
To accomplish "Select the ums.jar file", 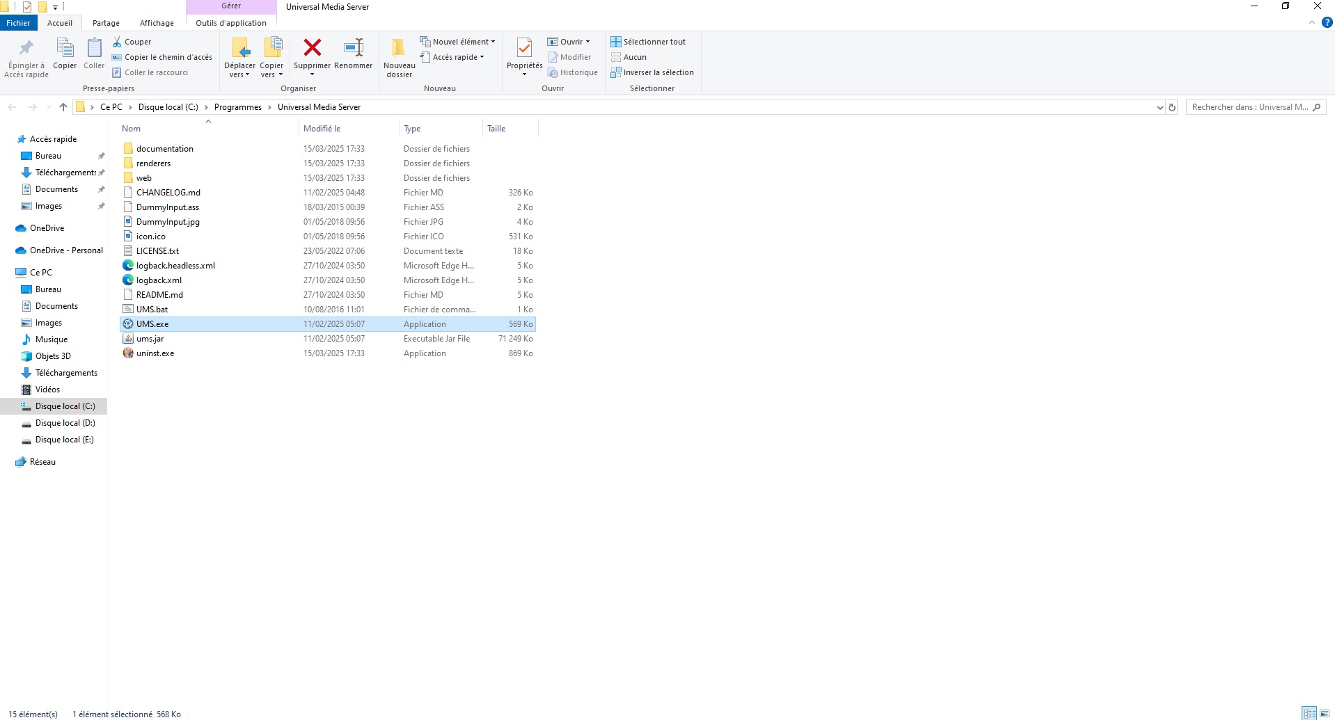I will coord(328,339).
